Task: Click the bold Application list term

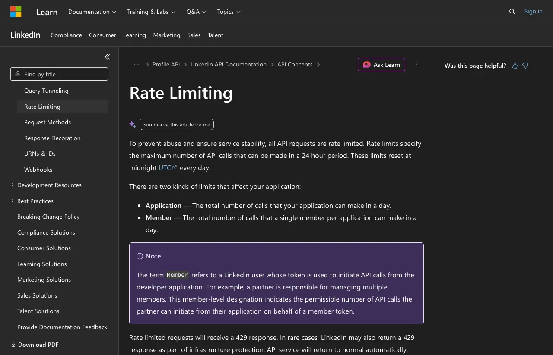Action: [x=163, y=206]
